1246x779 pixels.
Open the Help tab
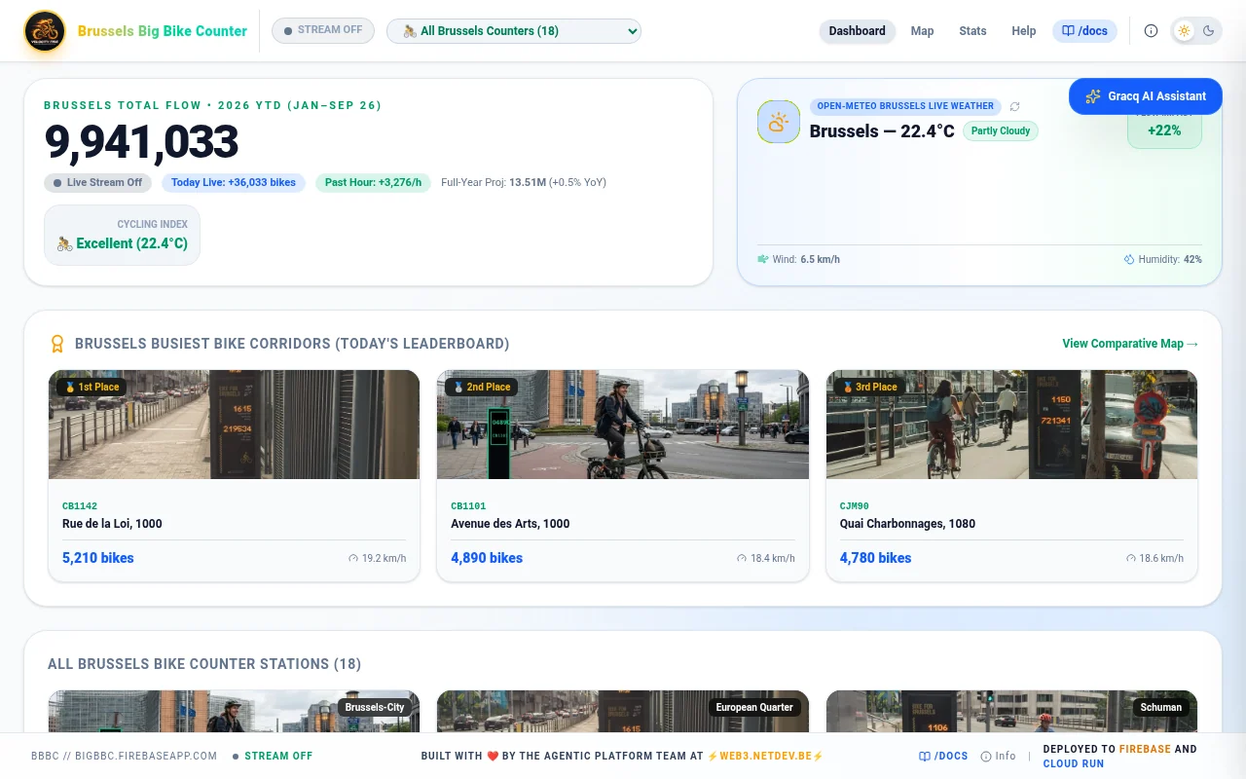coord(1023,31)
